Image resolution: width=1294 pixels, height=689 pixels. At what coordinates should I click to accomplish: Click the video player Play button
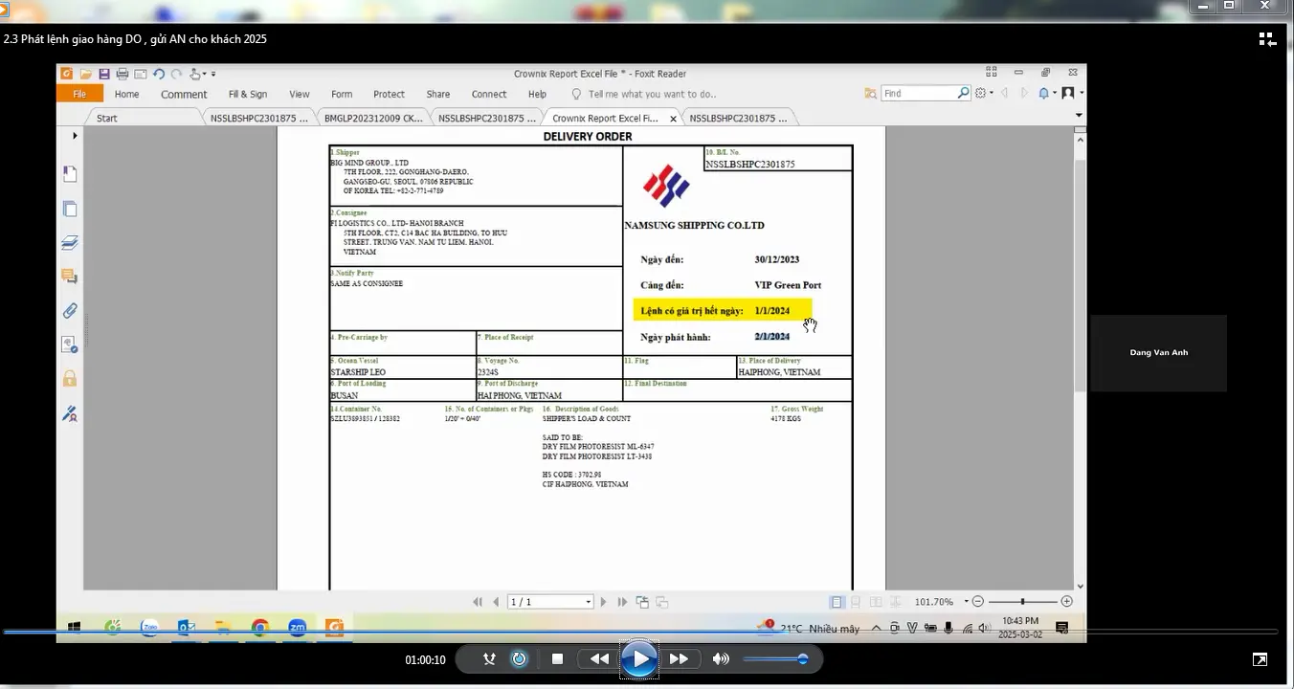tap(638, 659)
